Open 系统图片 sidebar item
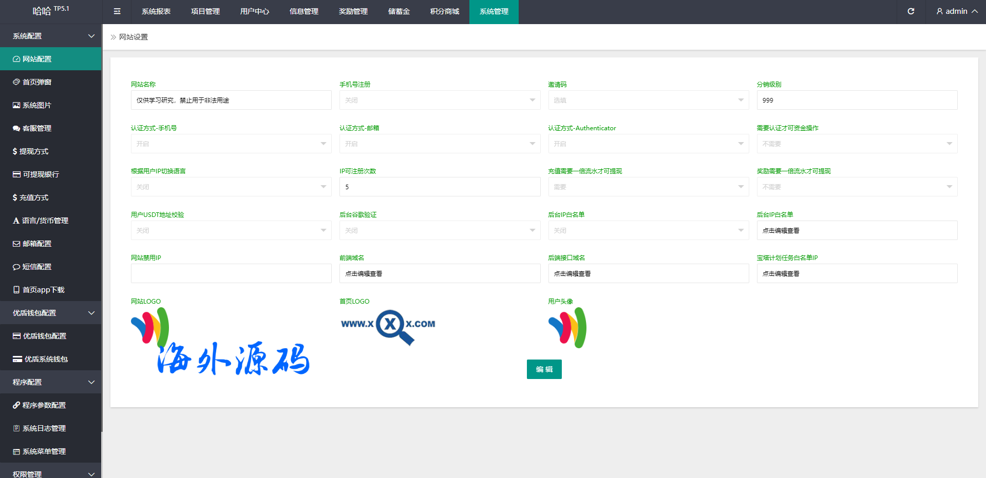986x478 pixels. [x=37, y=105]
